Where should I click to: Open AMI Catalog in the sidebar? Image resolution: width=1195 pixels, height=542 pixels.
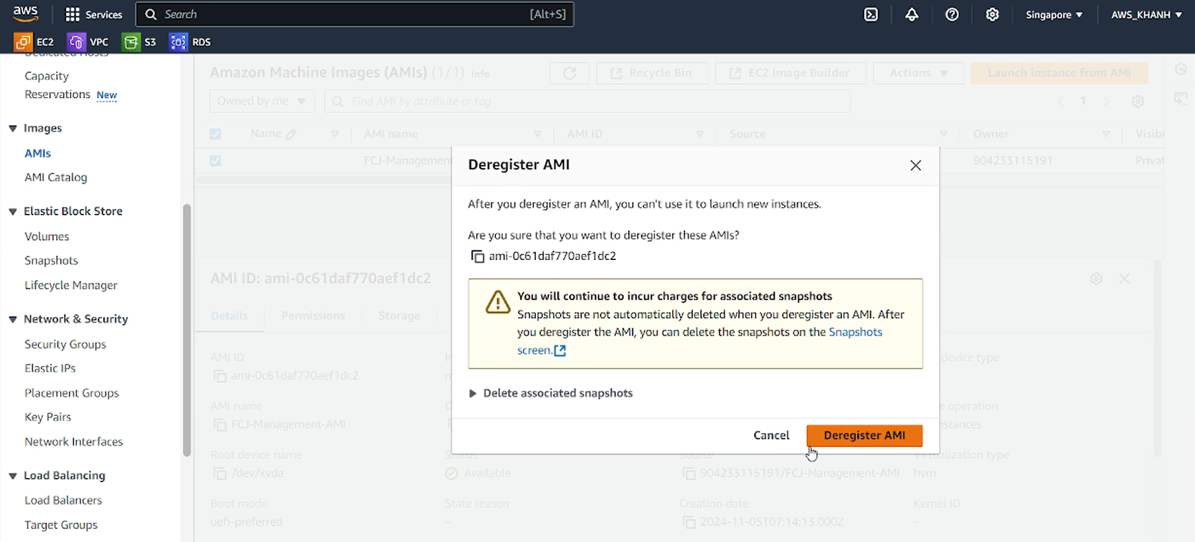pos(56,177)
